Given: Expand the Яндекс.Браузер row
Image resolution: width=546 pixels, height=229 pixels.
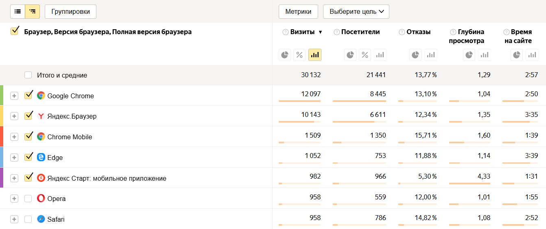Looking at the screenshot, I should point(14,116).
